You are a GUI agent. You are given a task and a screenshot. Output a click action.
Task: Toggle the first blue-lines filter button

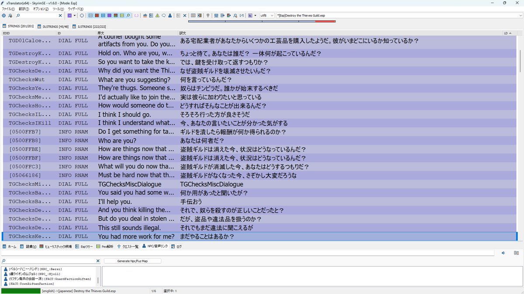click(90, 15)
